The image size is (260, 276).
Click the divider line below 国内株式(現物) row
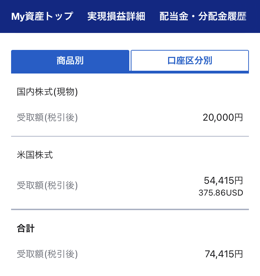click(130, 136)
